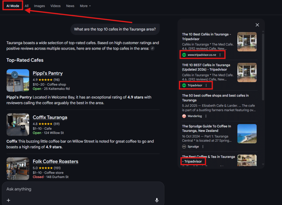Activate the microphone voice input icon
Viewport: 282px width, 205px height.
pyautogui.click(x=157, y=200)
